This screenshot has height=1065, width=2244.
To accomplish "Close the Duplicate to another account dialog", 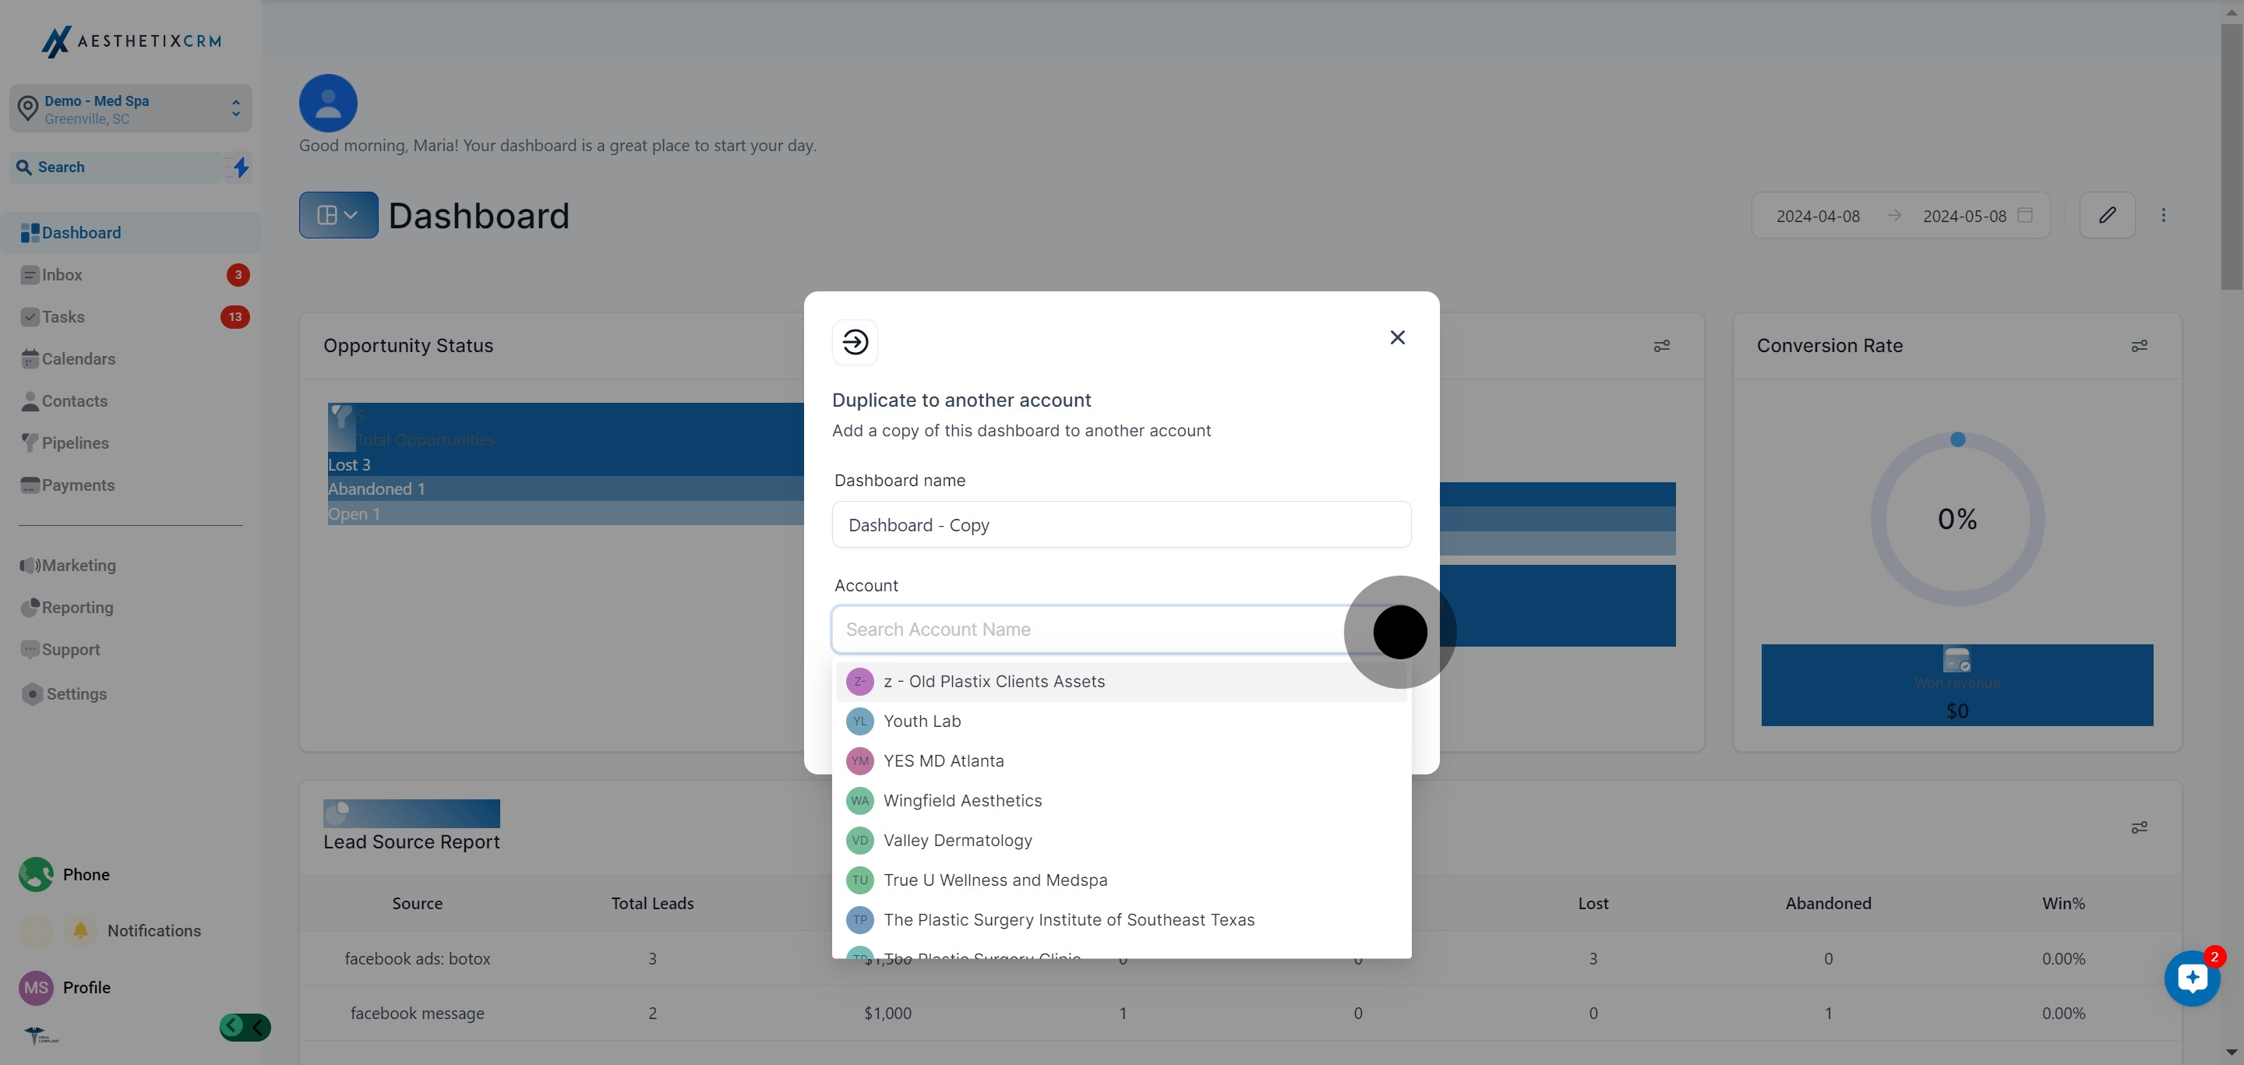I will [1397, 337].
